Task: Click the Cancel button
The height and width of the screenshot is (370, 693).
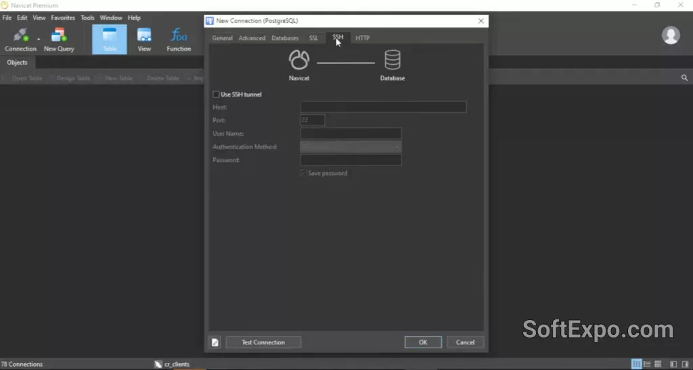Action: pos(465,342)
